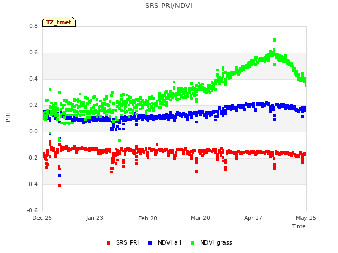This screenshot has width=338, height=253.
Task: Click the blue NDVI_all legend swatch
Action: [x=150, y=243]
